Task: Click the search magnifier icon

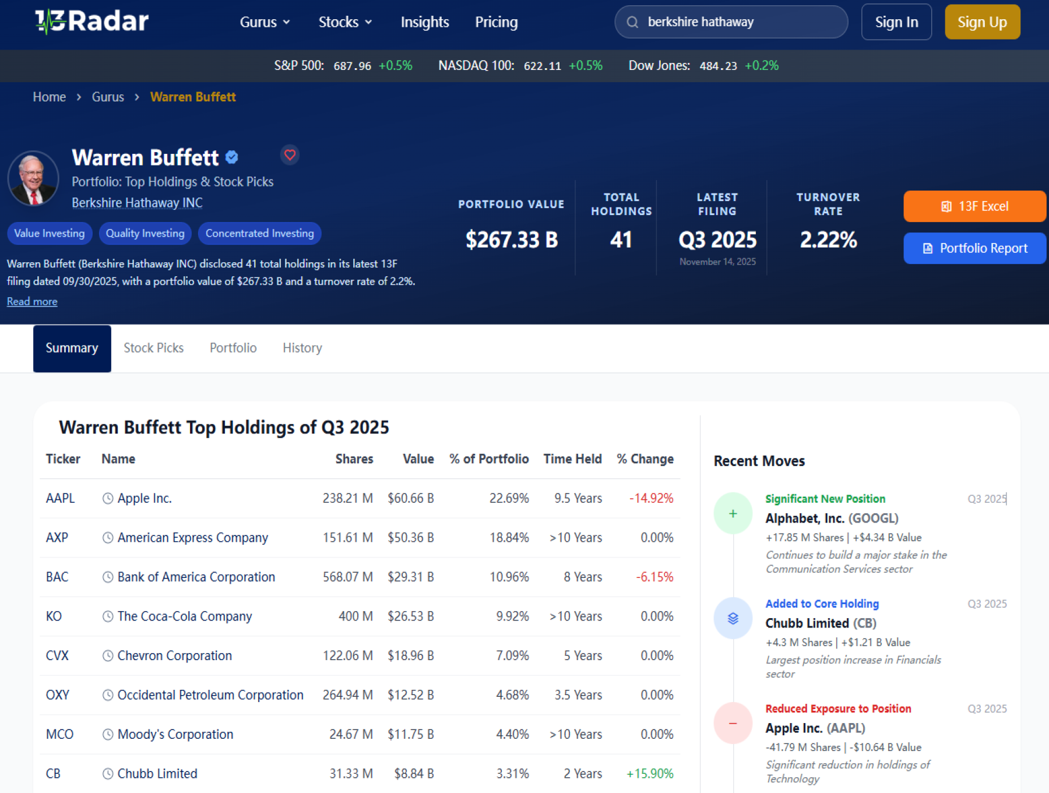Action: (x=632, y=22)
